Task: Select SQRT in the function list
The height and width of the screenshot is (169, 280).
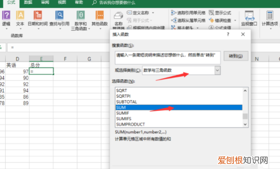Action: coord(179,90)
